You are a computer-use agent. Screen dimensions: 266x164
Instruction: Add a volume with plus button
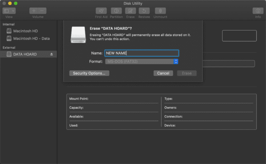click(34, 11)
